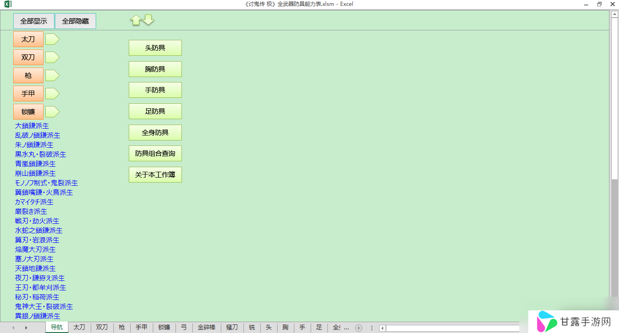The image size is (619, 333).
Task: Expand the arrow next to 太刀
Action: click(52, 39)
